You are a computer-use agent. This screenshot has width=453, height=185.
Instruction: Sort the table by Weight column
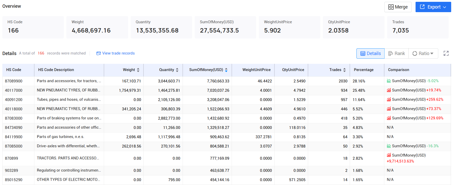138,70
